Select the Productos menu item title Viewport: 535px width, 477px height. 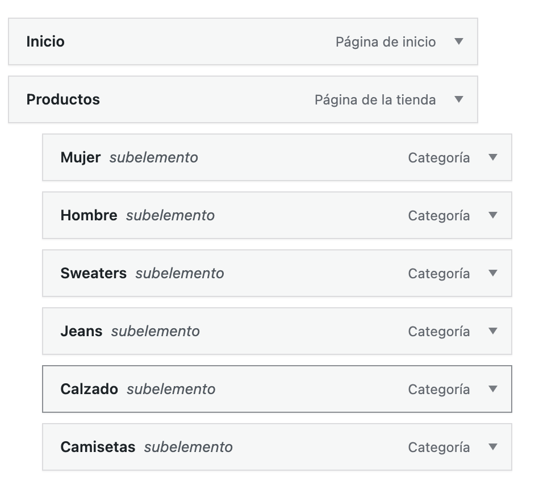tap(63, 99)
